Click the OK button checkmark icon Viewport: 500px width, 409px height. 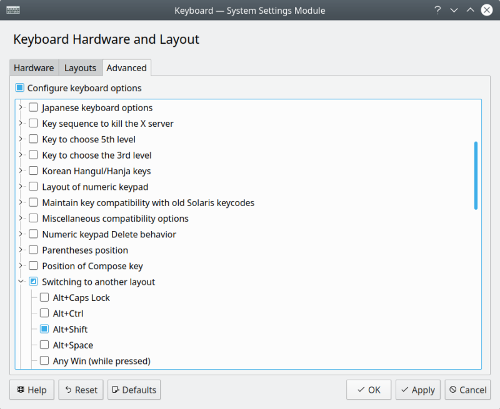point(361,390)
